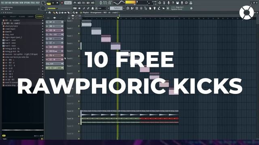Click the one-click recording microphone icon
This screenshot has width=259, height=145.
168,3
